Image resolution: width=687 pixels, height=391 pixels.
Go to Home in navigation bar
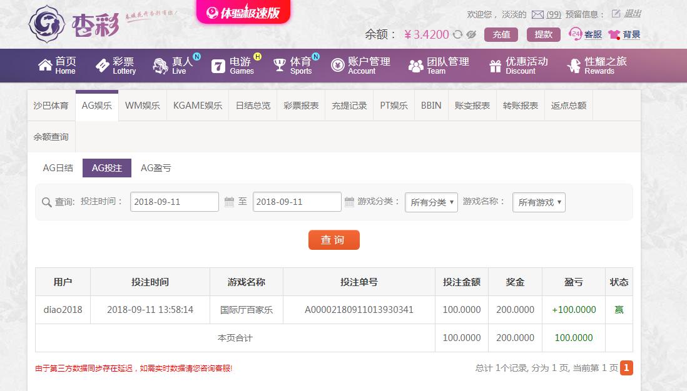pos(58,65)
